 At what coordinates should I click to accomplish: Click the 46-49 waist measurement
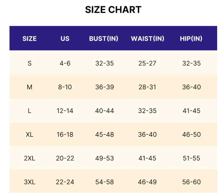(x=147, y=182)
